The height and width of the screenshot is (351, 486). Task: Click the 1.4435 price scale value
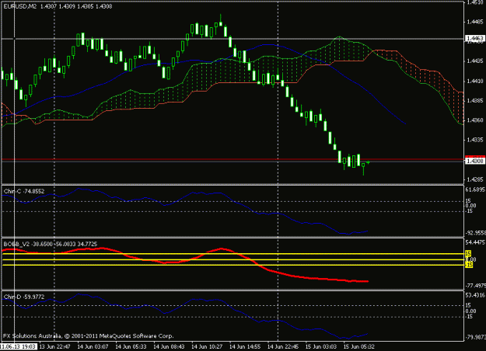point(475,61)
